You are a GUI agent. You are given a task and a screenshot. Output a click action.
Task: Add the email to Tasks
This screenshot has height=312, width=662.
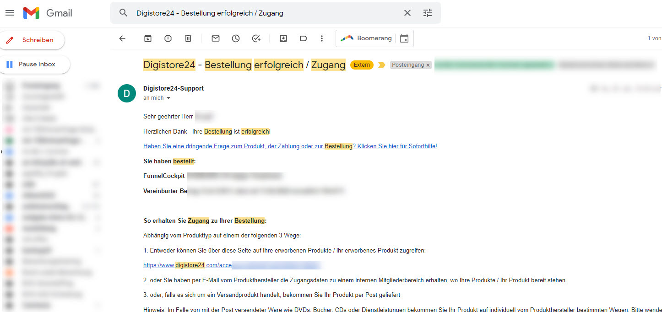tap(256, 38)
